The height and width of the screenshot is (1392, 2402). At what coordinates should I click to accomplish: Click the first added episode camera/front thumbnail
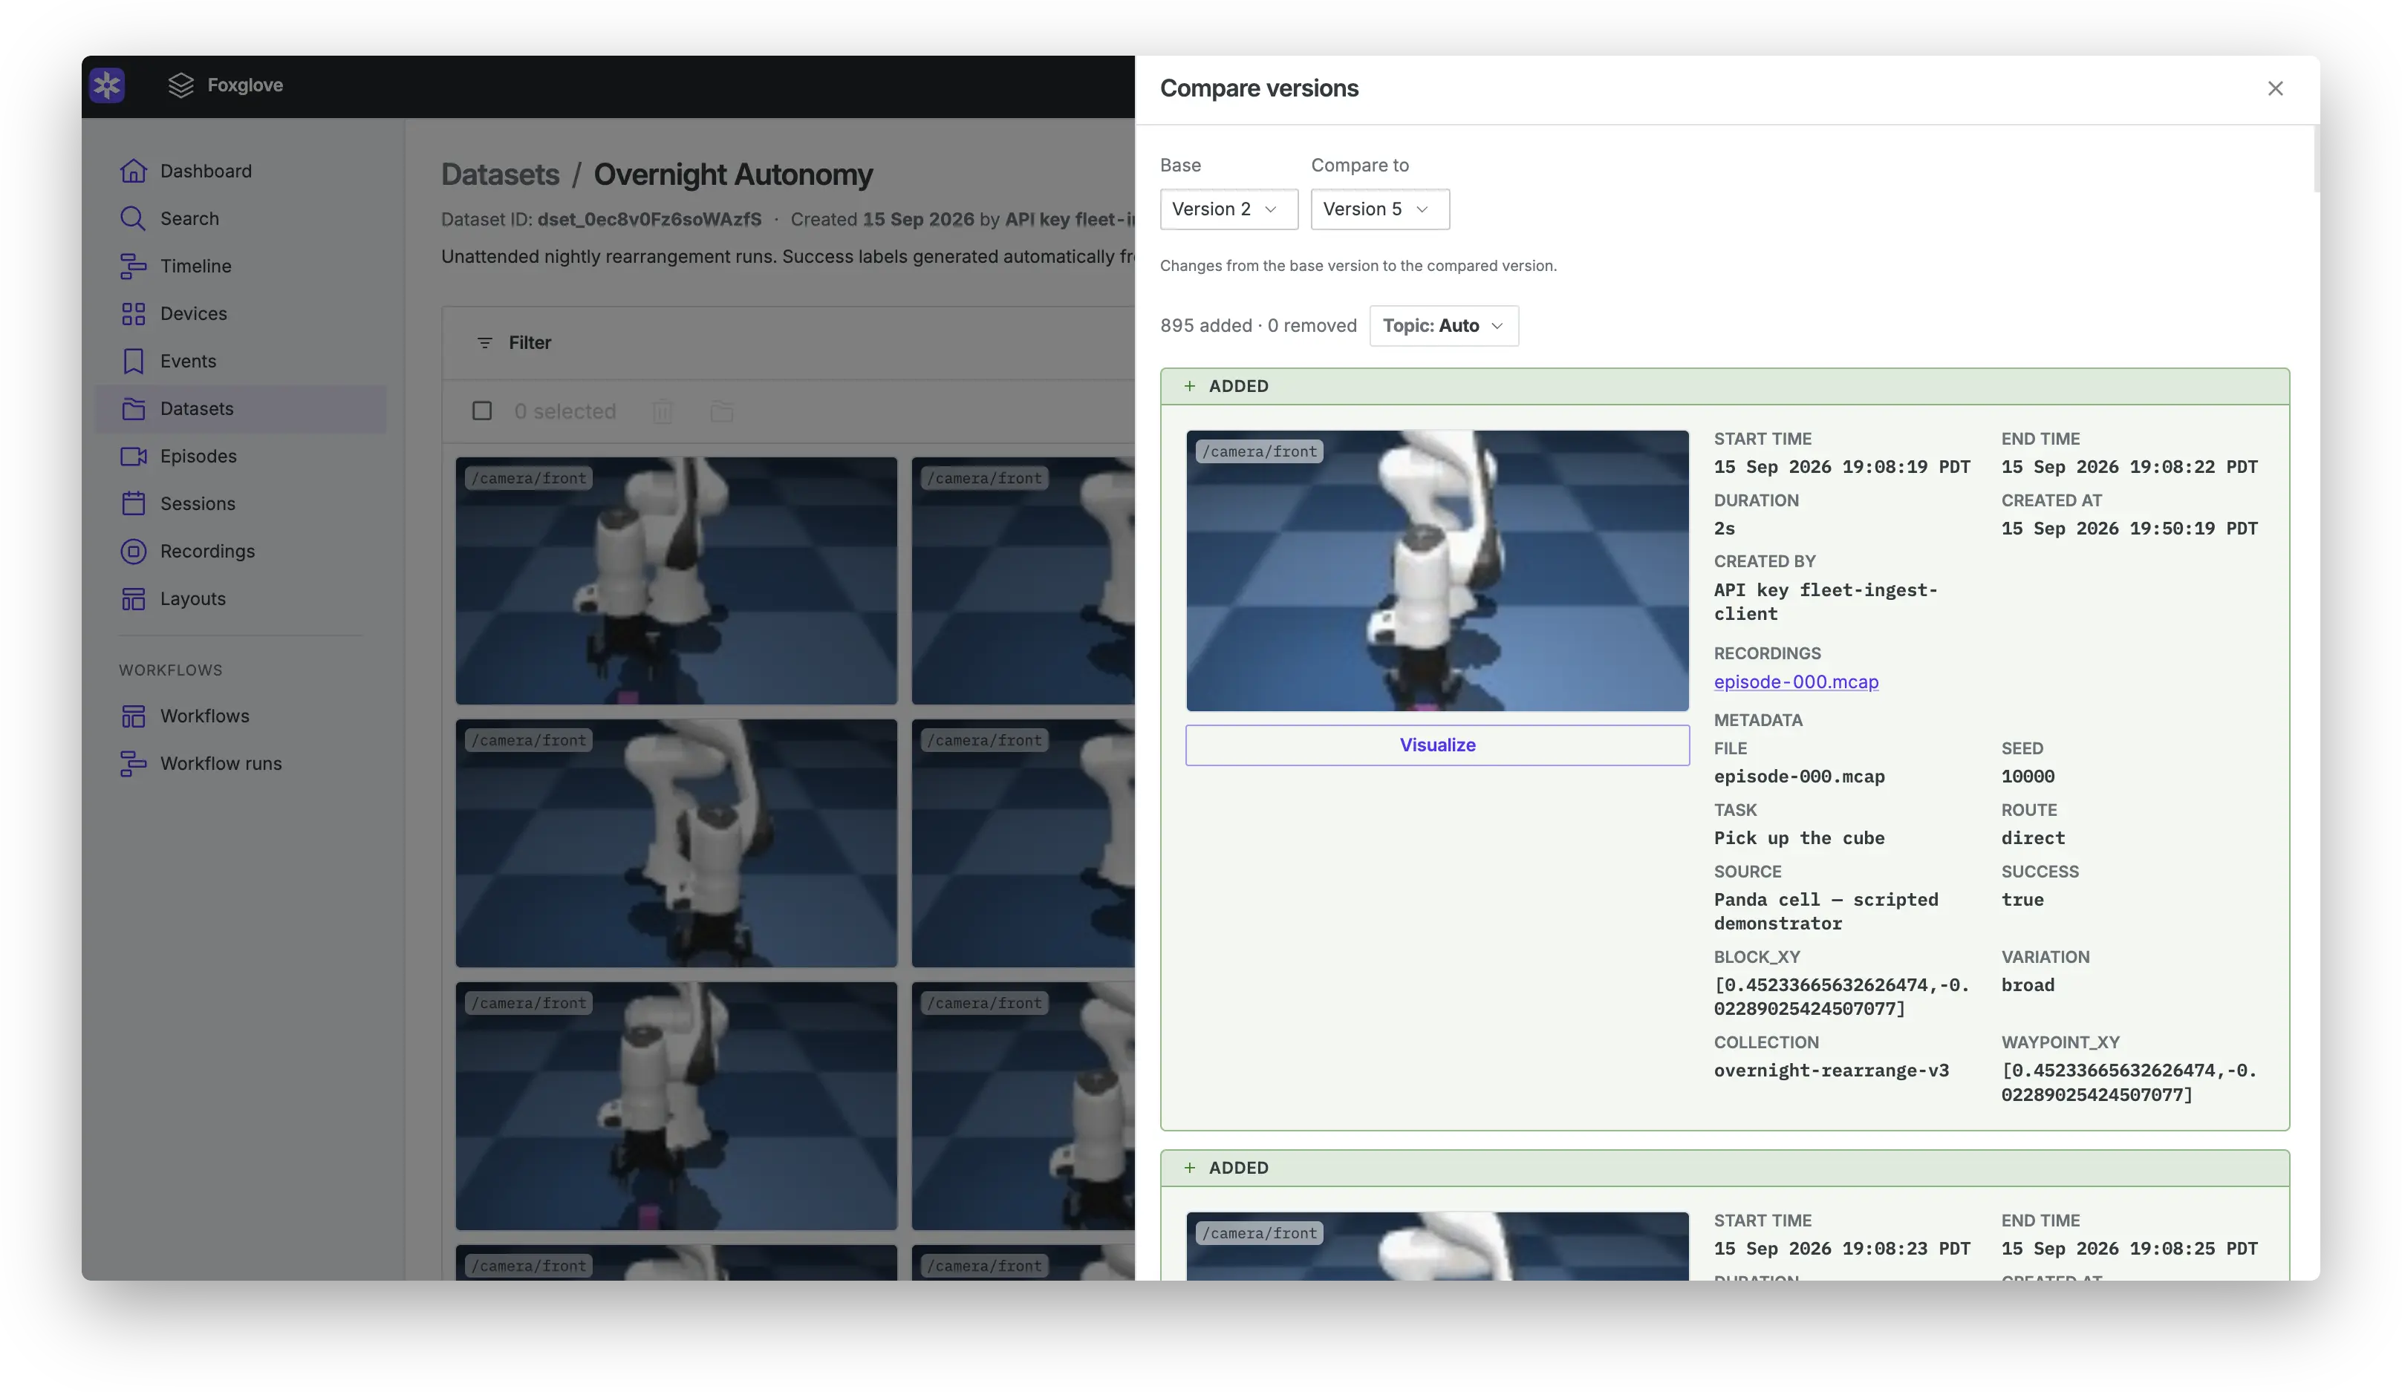pyautogui.click(x=1437, y=571)
